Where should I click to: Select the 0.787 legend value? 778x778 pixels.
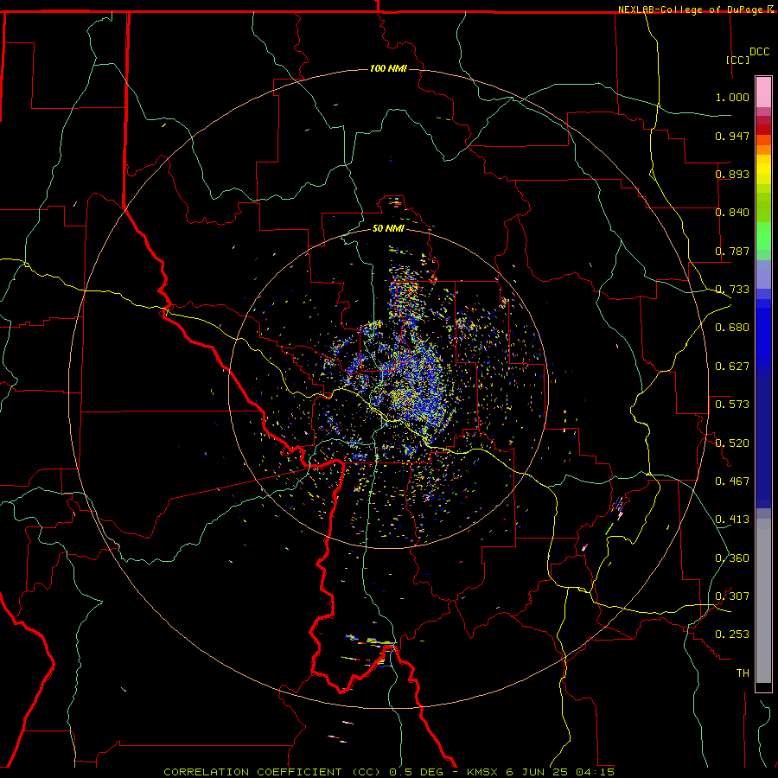(732, 251)
